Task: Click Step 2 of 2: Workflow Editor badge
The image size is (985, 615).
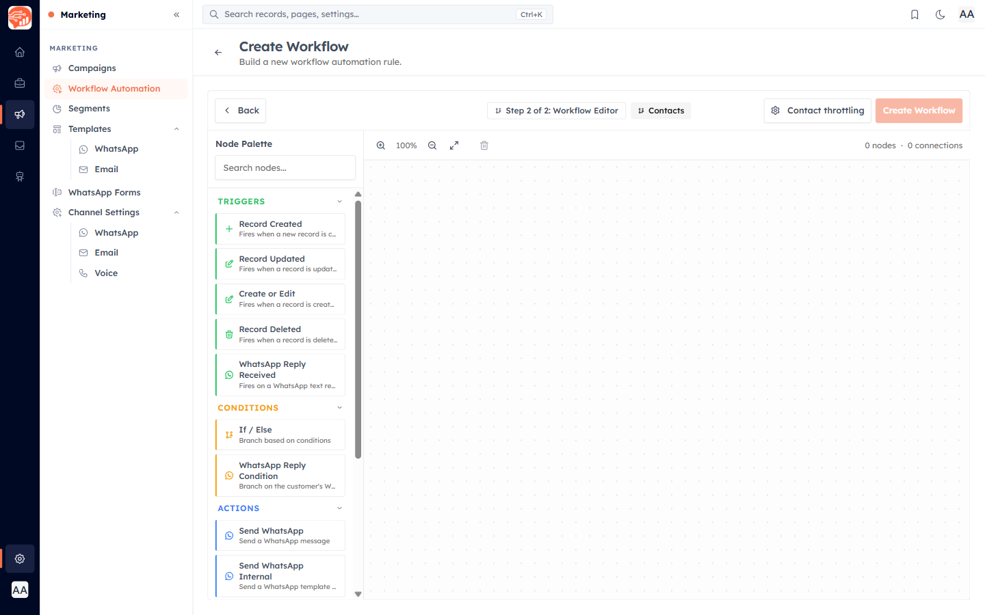Action: click(556, 111)
